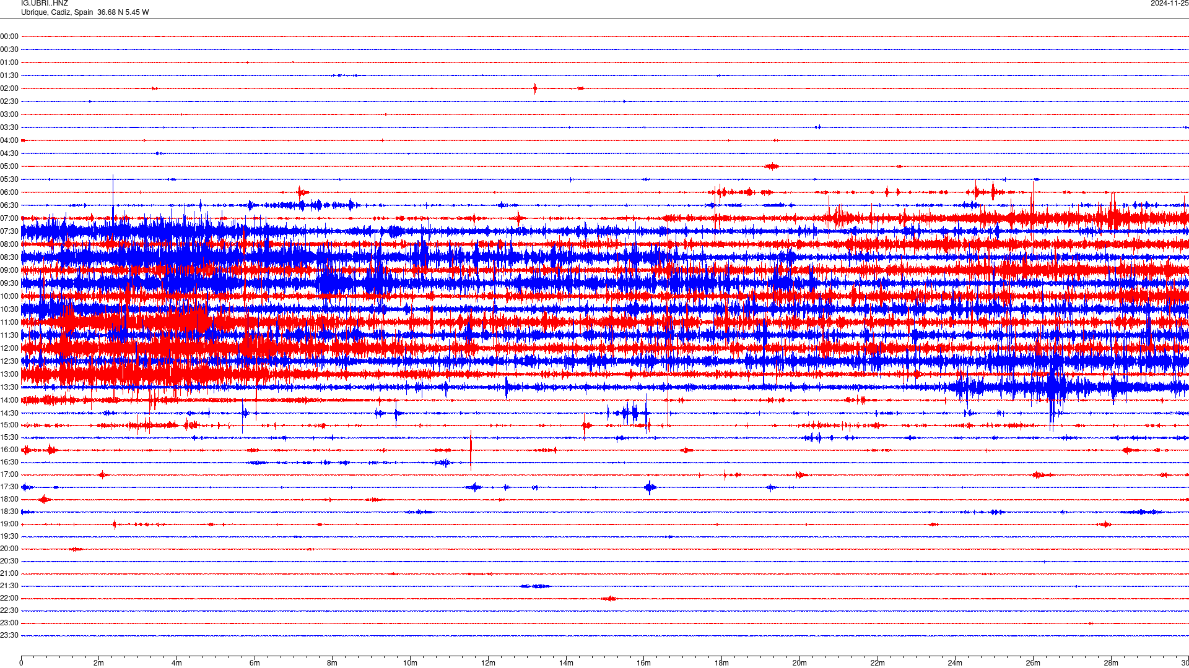
Task: Select the 14:00 row time label
Action: click(x=9, y=400)
